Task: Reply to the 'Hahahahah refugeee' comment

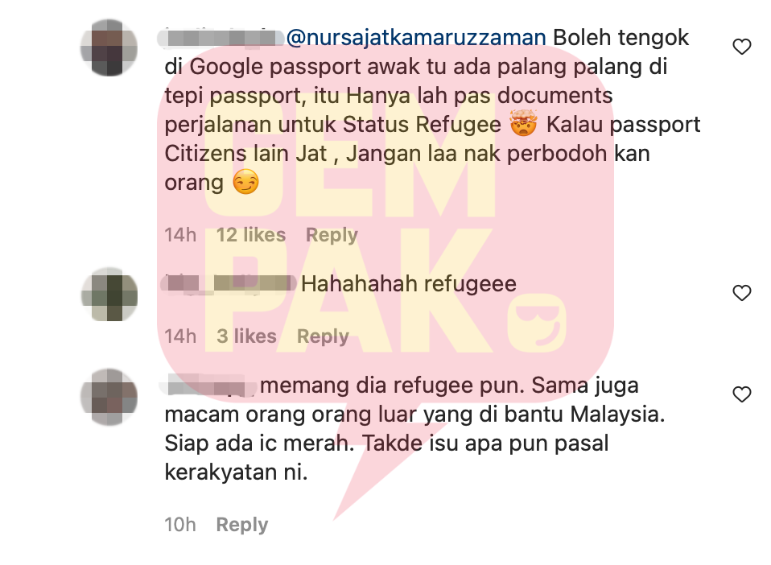Action: click(x=323, y=336)
